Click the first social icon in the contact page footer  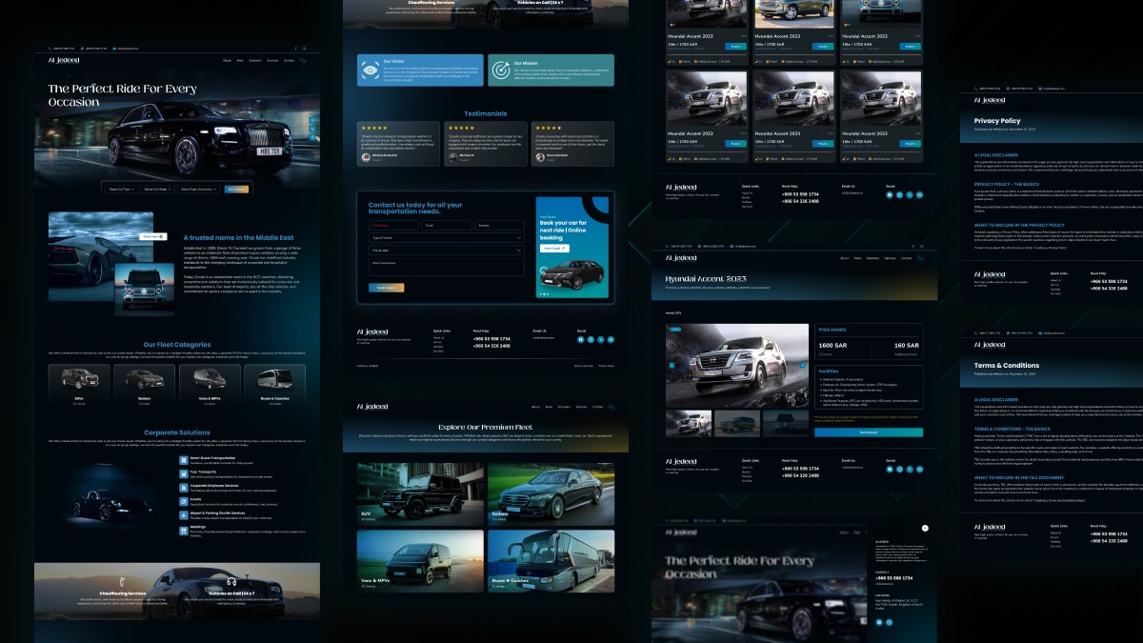point(580,339)
